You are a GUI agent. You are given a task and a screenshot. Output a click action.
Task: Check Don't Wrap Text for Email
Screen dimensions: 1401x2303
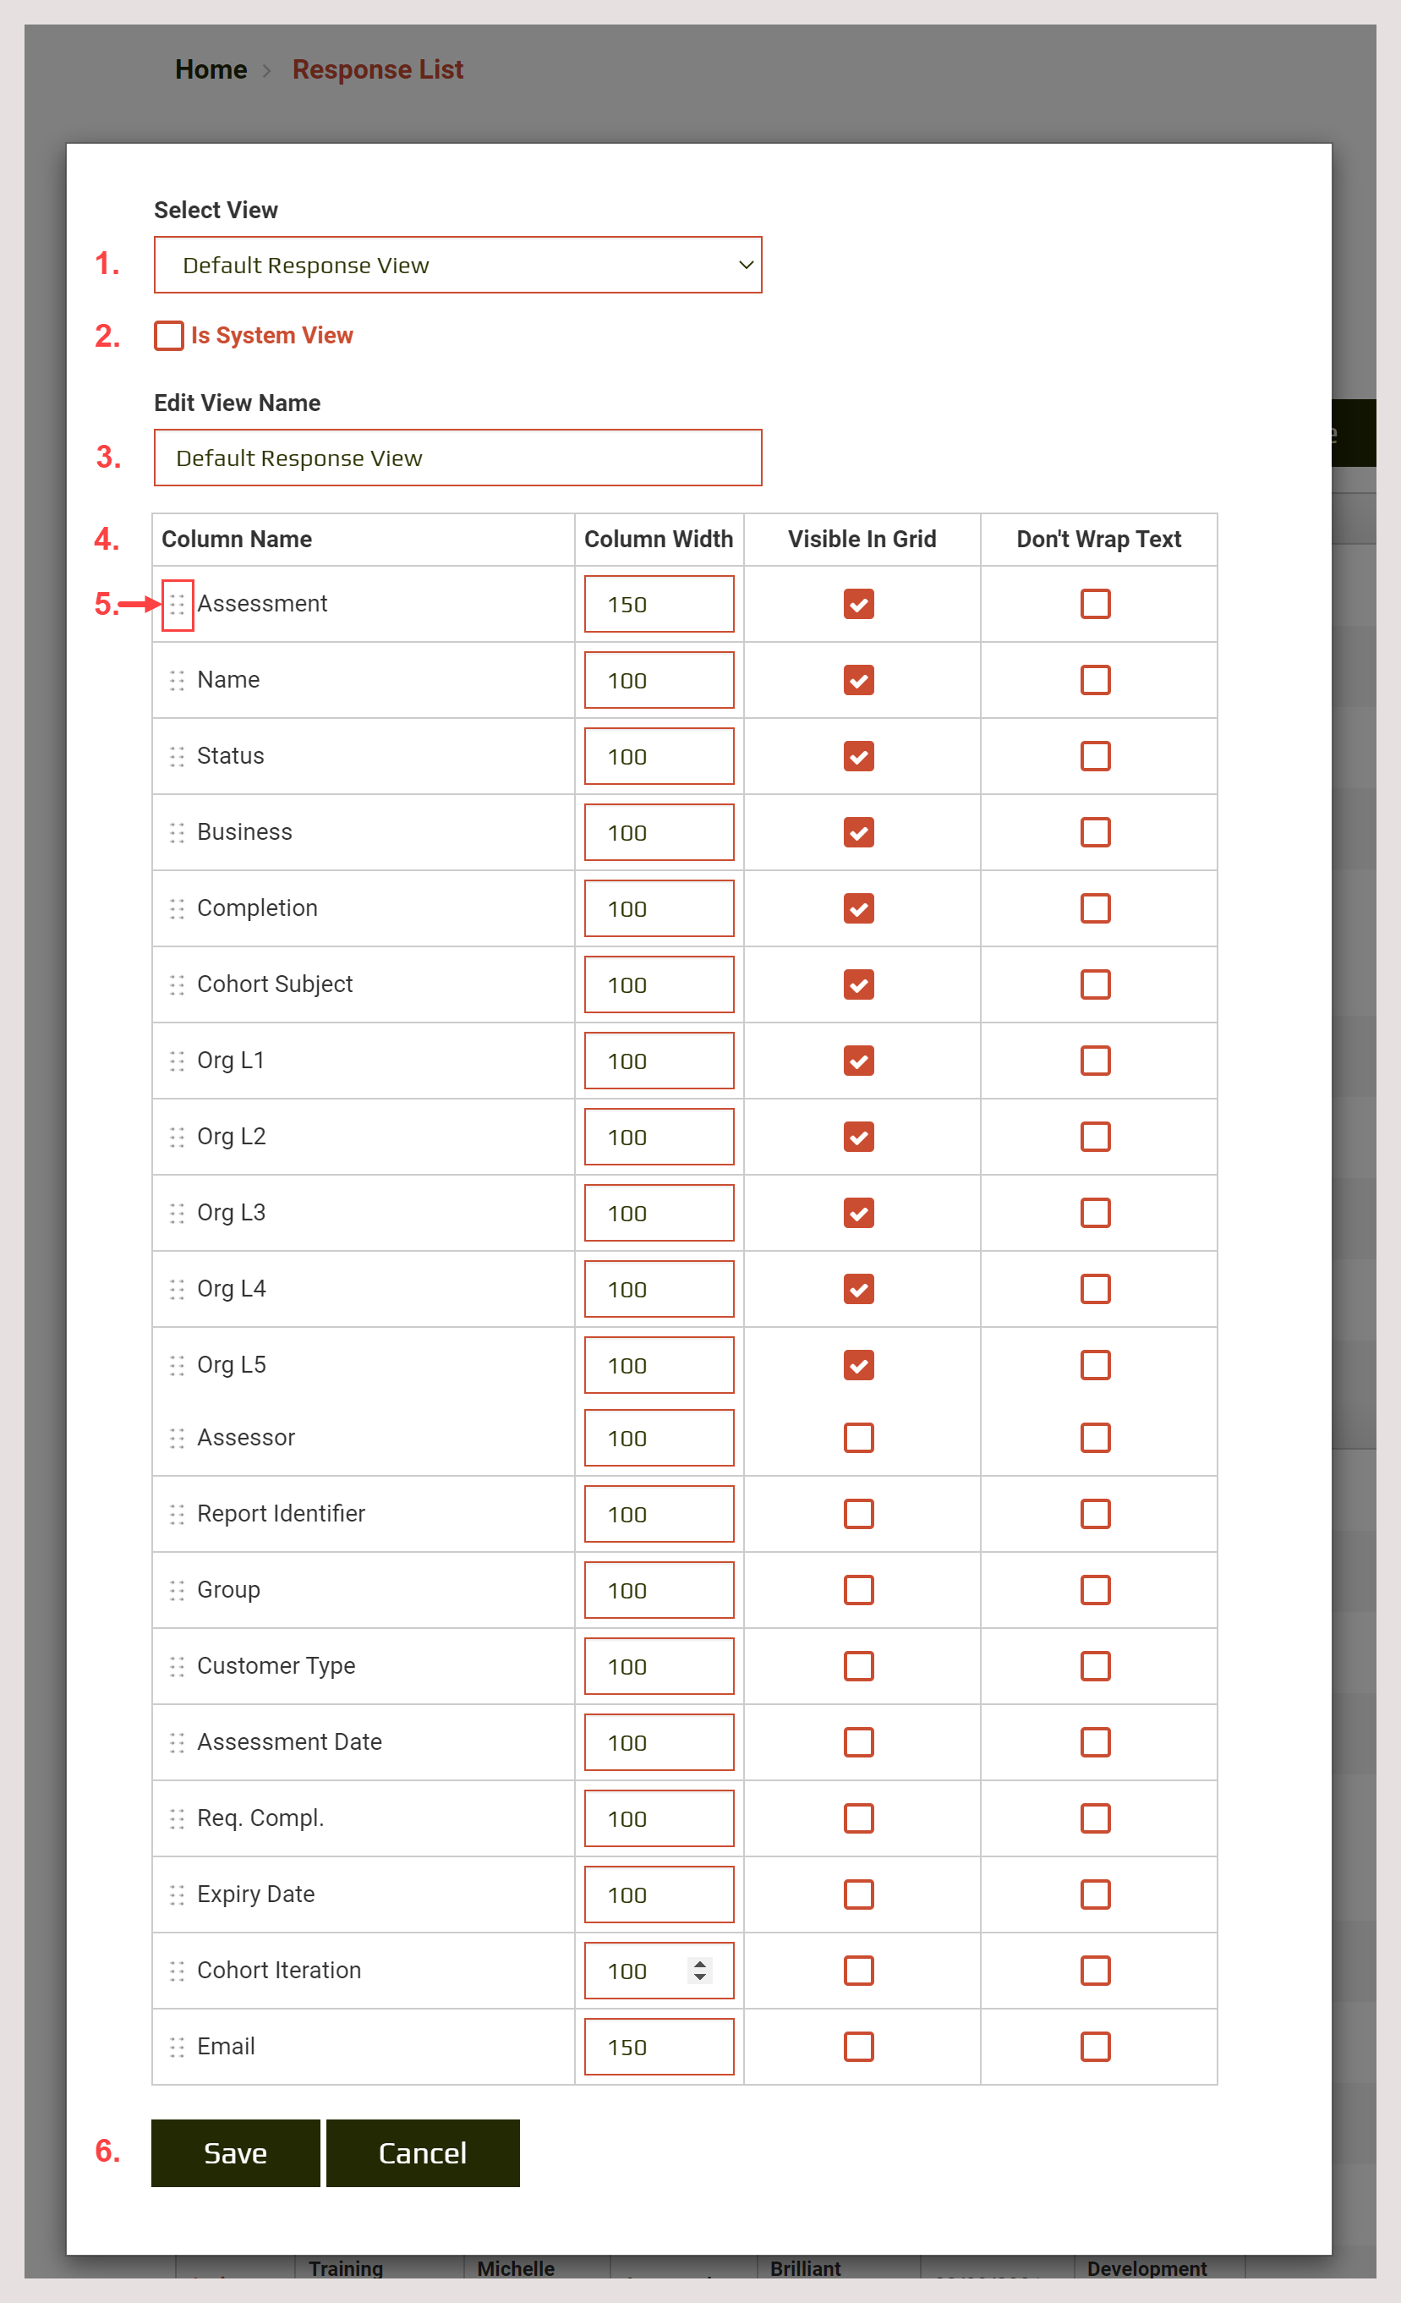click(1094, 2046)
